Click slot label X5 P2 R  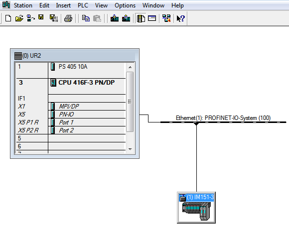click(x=28, y=130)
